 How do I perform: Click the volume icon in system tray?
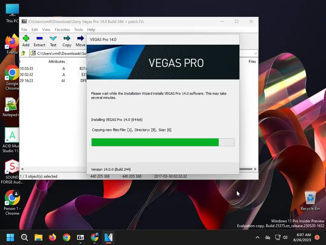point(285,237)
